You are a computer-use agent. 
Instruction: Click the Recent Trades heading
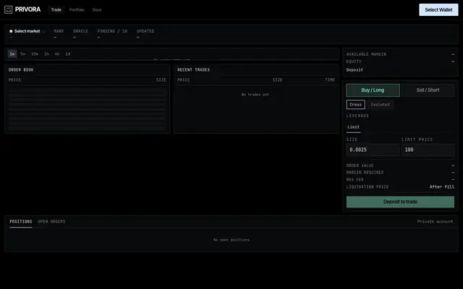pyautogui.click(x=193, y=70)
